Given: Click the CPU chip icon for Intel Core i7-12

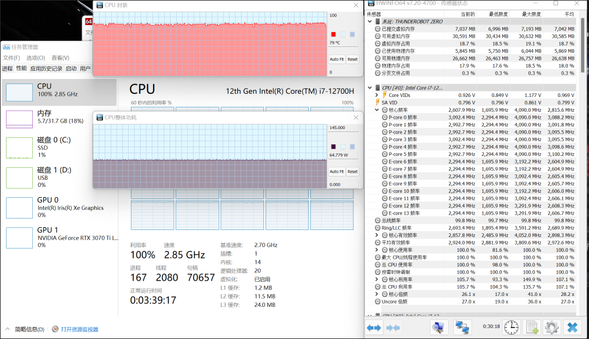Looking at the screenshot, I should point(377,88).
